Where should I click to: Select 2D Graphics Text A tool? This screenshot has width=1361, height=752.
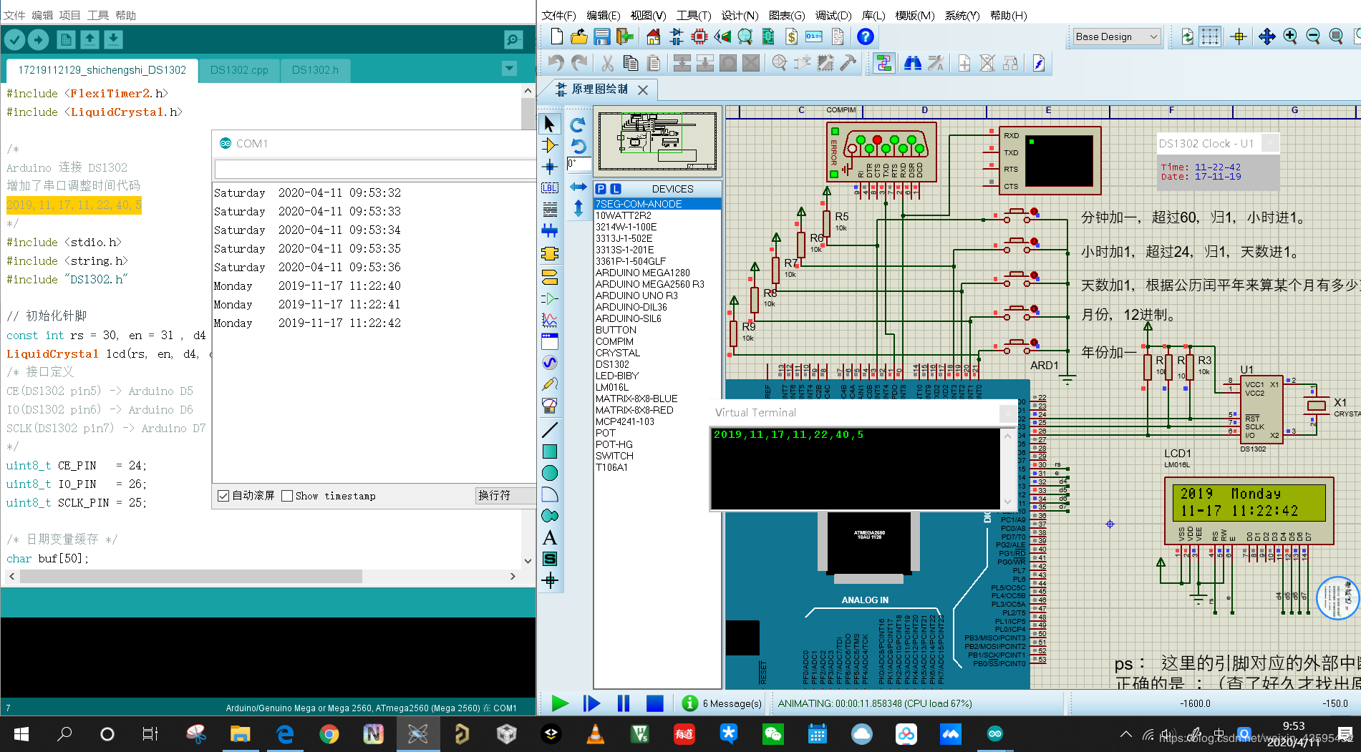point(550,537)
